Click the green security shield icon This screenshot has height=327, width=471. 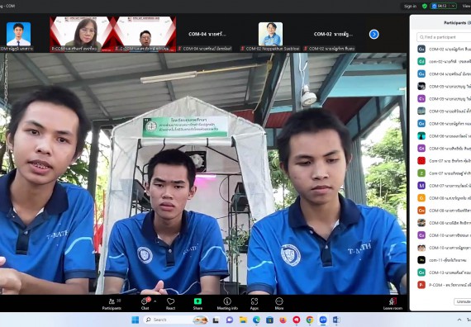pyautogui.click(x=425, y=6)
